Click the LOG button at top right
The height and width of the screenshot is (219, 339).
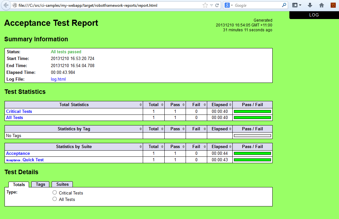[314, 15]
